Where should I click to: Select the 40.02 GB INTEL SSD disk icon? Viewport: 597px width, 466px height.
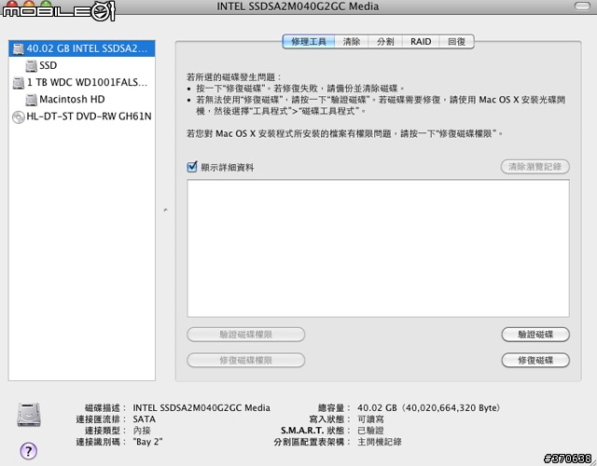click(18, 48)
